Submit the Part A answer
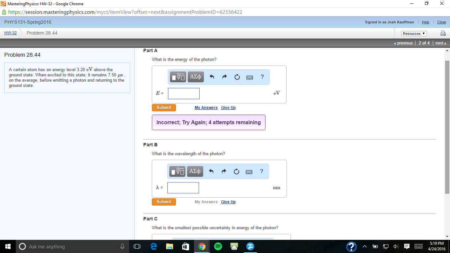Viewport: 450px width, 253px height. point(164,107)
